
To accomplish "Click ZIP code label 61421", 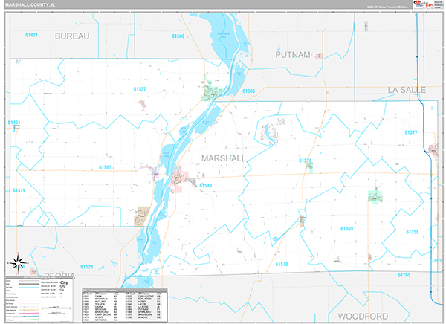I will tap(31, 35).
